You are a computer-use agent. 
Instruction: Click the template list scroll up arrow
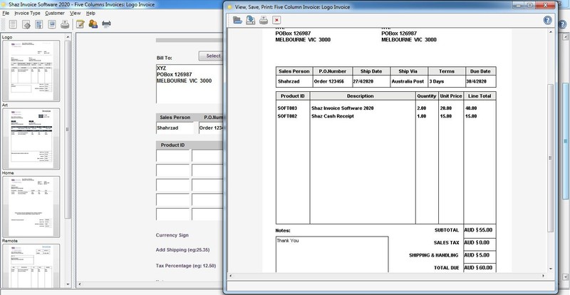[x=68, y=37]
